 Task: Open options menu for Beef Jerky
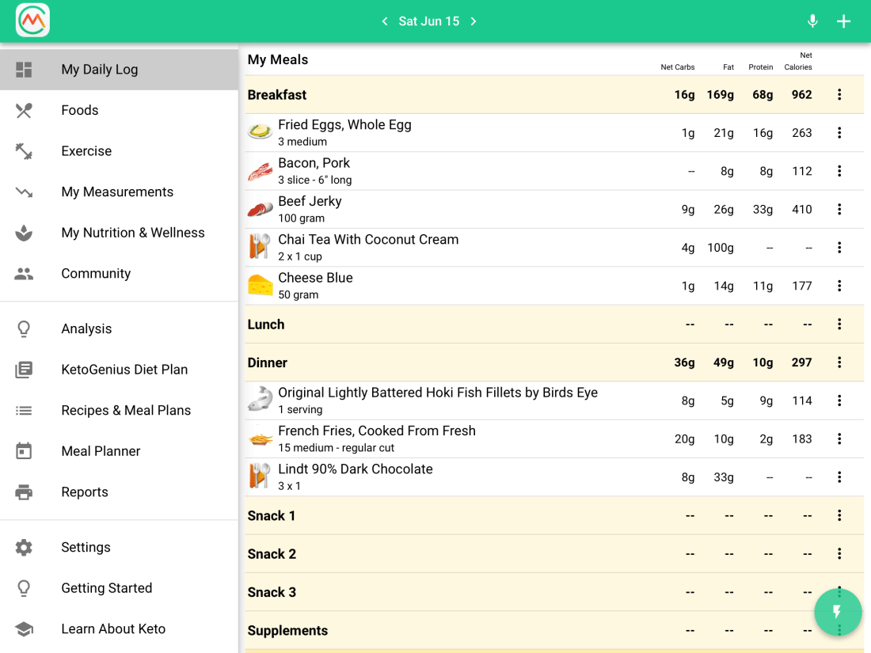coord(839,210)
